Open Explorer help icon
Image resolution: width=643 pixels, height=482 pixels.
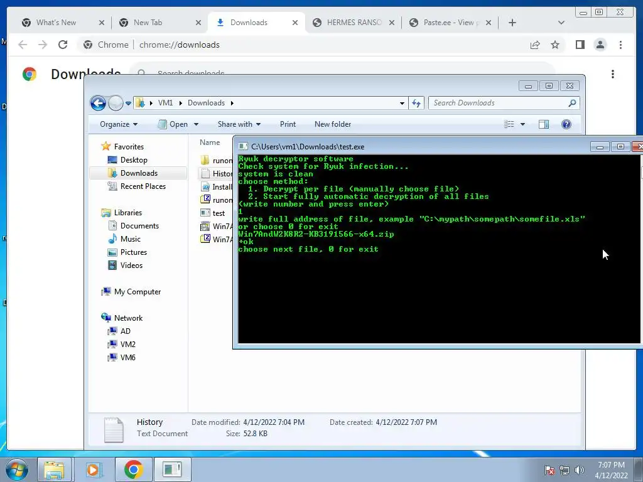(x=566, y=124)
